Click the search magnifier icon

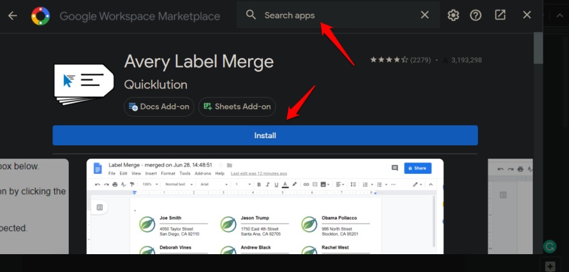pyautogui.click(x=251, y=15)
